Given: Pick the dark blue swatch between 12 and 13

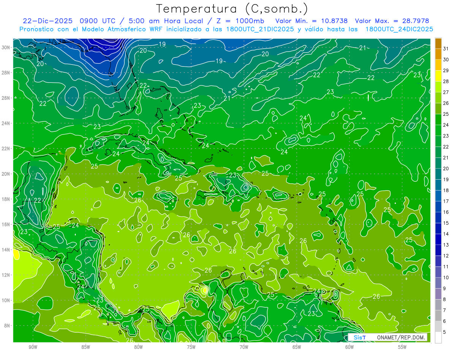Looking at the screenshot, I should (x=439, y=250).
